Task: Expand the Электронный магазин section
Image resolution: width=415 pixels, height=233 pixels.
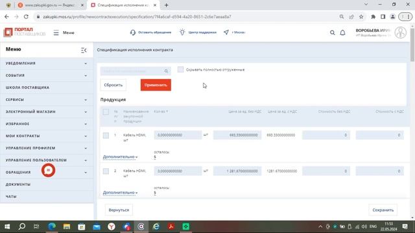Action: 86,112
